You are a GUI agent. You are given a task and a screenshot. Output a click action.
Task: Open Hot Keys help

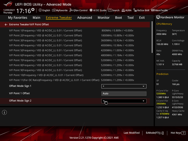coord(178,133)
